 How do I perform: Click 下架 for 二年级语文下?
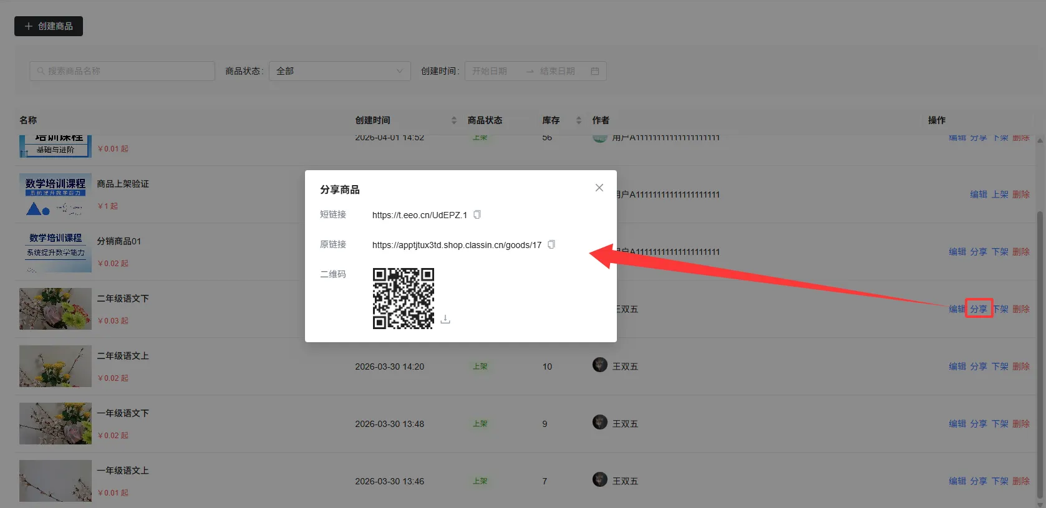coord(1000,309)
